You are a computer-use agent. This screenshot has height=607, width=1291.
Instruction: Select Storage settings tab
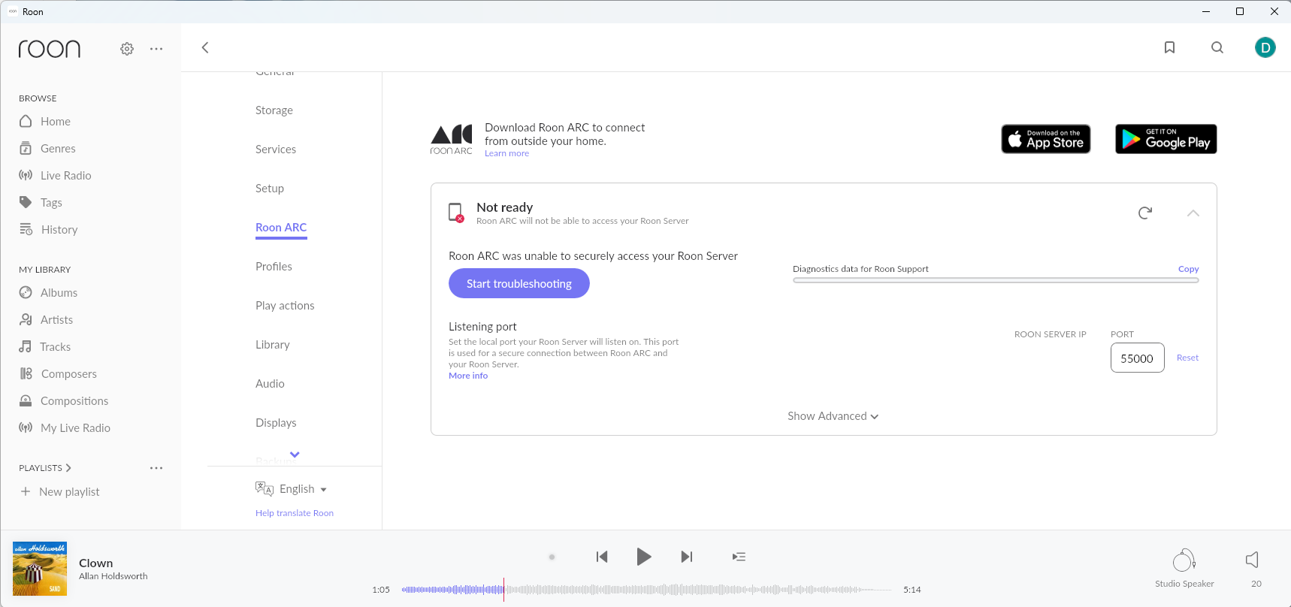click(x=274, y=110)
